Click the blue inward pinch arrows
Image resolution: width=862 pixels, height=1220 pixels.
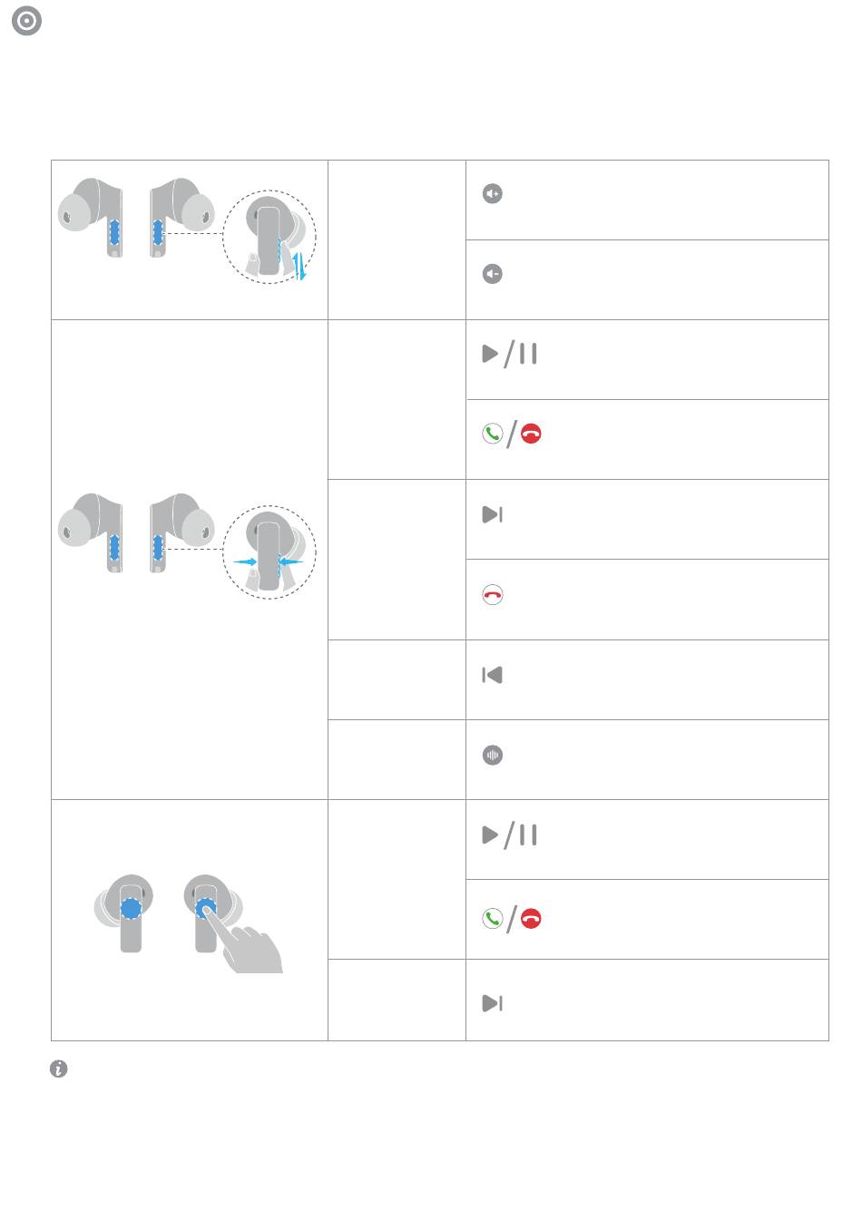(269, 562)
